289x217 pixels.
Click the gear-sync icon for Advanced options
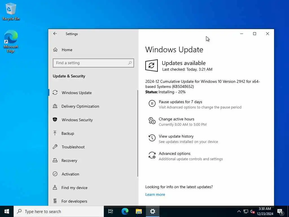click(x=152, y=155)
